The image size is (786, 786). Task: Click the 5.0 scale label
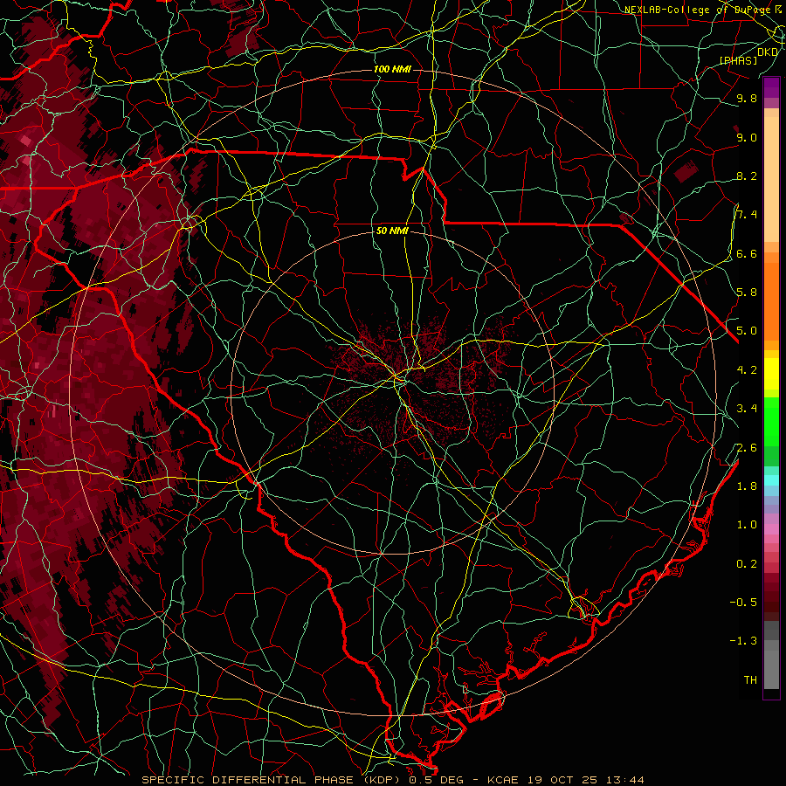coord(747,331)
